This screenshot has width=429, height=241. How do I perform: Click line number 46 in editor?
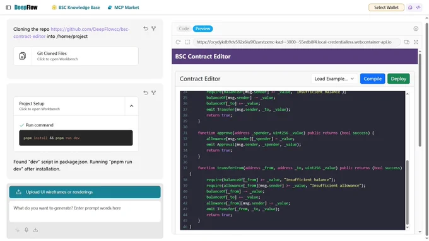pos(185,227)
